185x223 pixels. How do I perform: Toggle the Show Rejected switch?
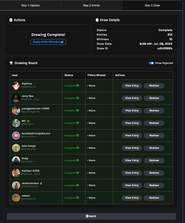151,63
